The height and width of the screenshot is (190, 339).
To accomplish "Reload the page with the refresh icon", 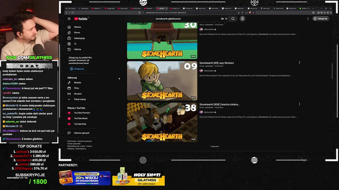I will click(x=73, y=13).
